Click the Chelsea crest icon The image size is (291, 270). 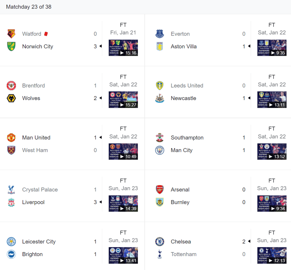[x=160, y=242]
